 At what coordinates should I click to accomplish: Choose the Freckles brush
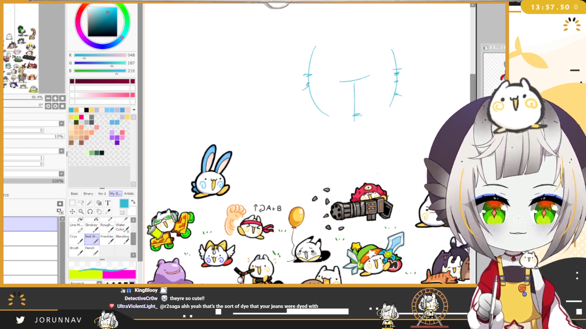[107, 239]
